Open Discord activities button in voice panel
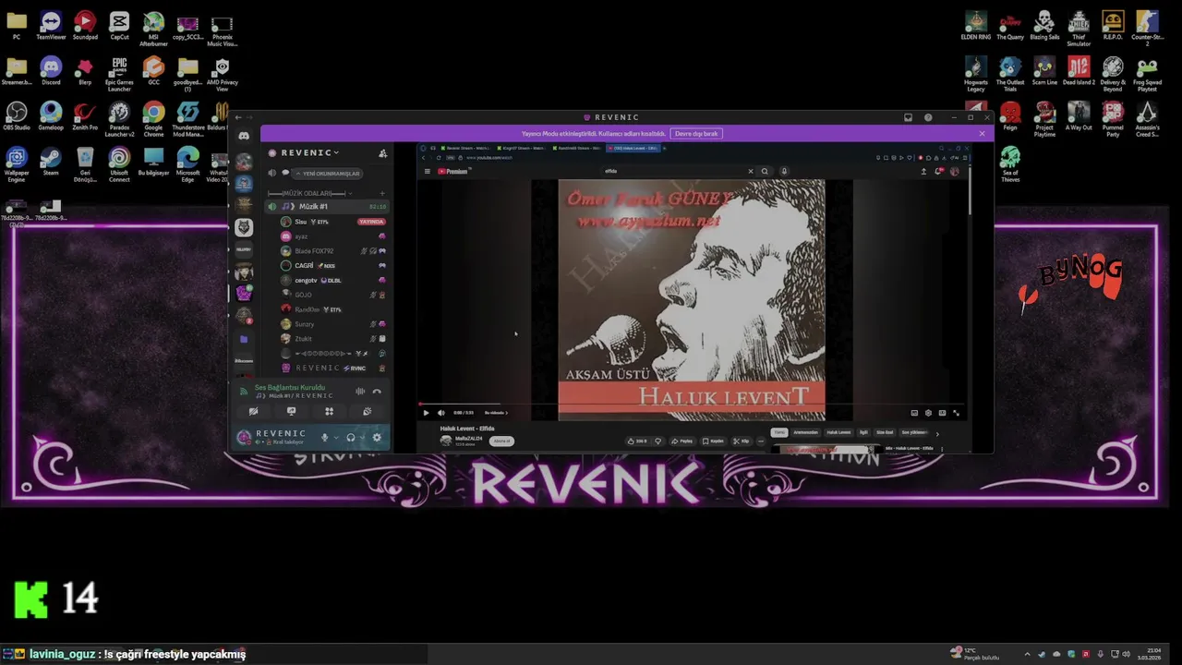This screenshot has height=665, width=1182. point(329,411)
